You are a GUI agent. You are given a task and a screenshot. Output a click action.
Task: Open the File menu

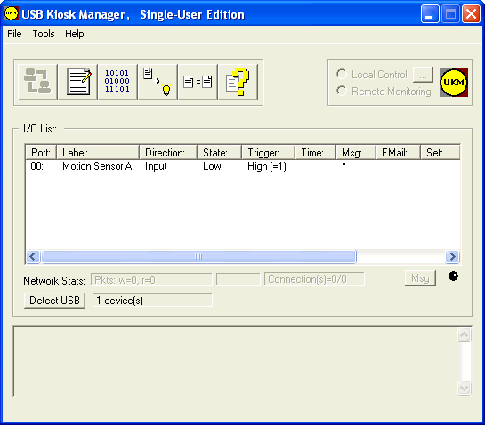click(14, 34)
